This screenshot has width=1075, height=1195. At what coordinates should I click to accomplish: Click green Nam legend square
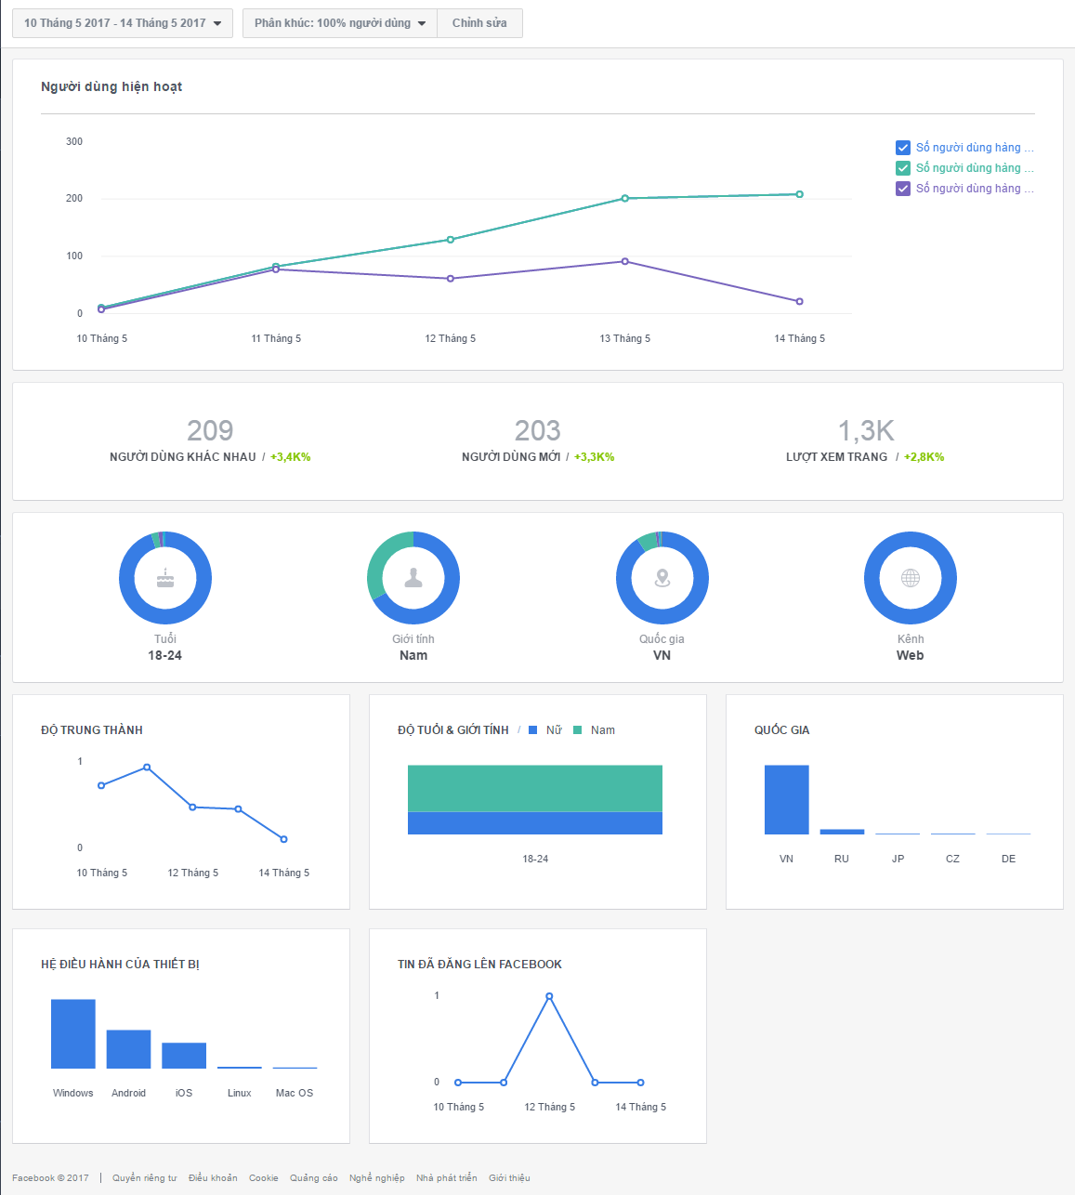click(x=578, y=730)
